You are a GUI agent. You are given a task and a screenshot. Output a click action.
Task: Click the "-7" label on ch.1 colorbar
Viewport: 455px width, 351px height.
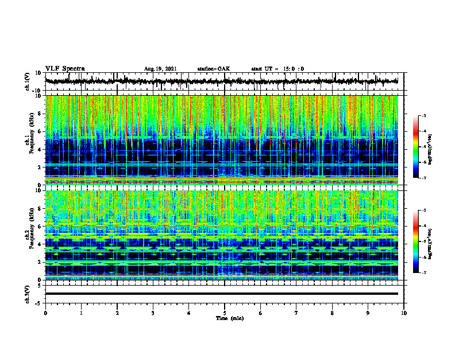[424, 178]
